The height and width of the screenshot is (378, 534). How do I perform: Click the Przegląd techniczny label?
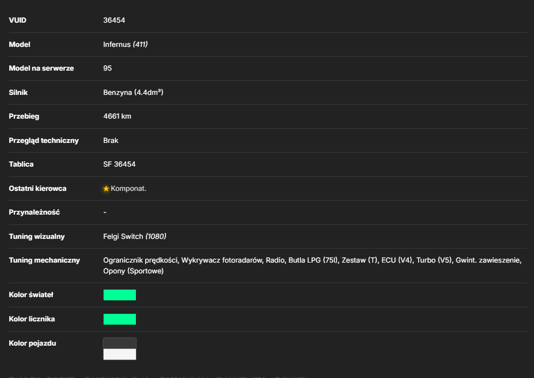[x=44, y=140]
